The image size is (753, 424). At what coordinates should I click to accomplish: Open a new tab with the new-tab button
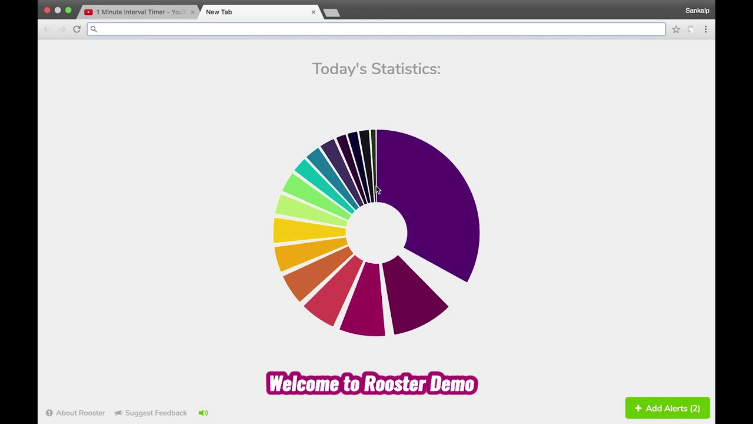click(331, 12)
